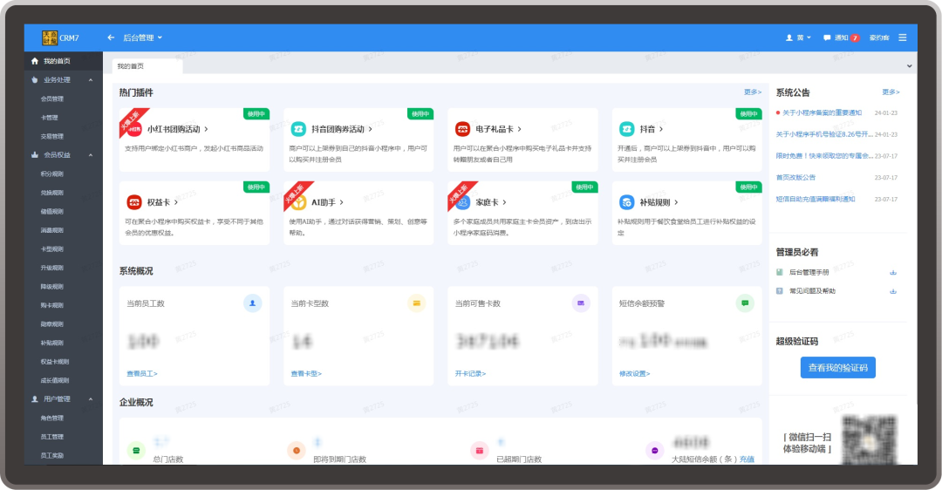This screenshot has width=942, height=490.
Task: Open 兑换规则 in the sidebar
Action: [51, 193]
